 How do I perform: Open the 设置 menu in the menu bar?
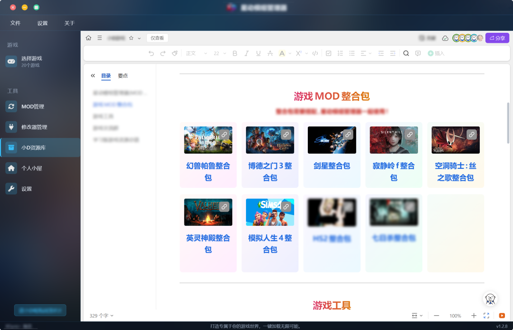pos(43,23)
